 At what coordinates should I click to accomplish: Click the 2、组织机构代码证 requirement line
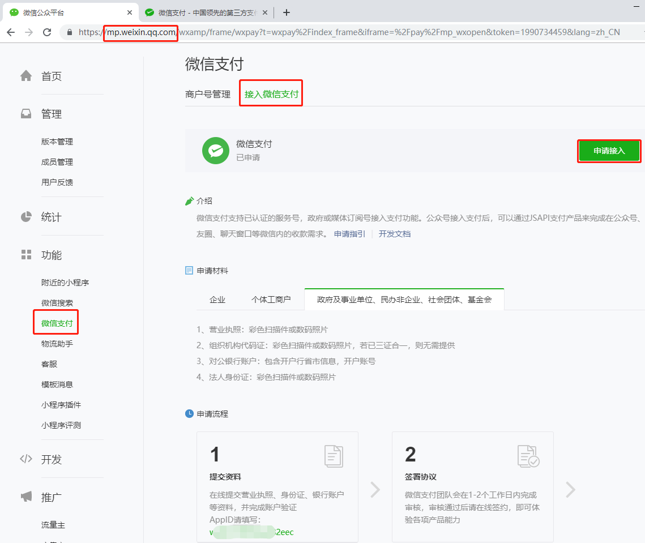pyautogui.click(x=326, y=345)
